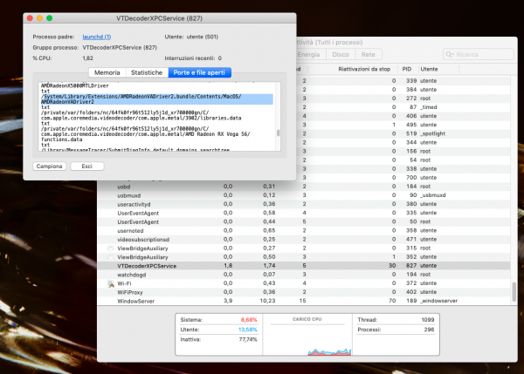Click the Esci button
The width and height of the screenshot is (524, 374).
click(87, 166)
